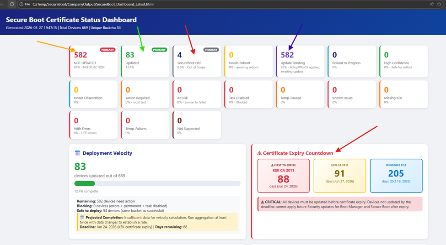Click the warning icon beside Certificate Expiry Countdown
Viewport: 446px width, 245px height.
(x=259, y=153)
